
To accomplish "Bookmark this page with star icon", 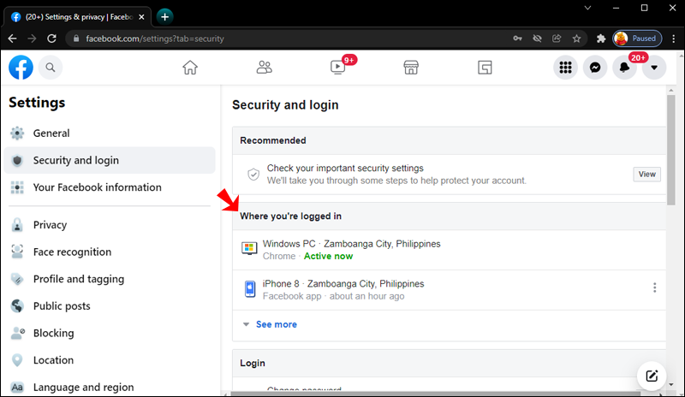I will 577,39.
